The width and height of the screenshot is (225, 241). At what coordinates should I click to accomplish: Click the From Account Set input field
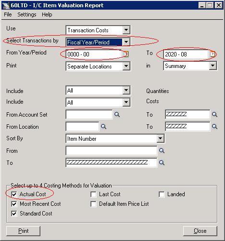click(89, 115)
